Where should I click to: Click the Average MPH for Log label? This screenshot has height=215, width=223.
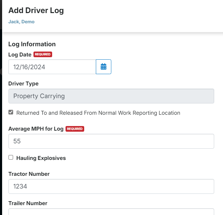tap(36, 129)
